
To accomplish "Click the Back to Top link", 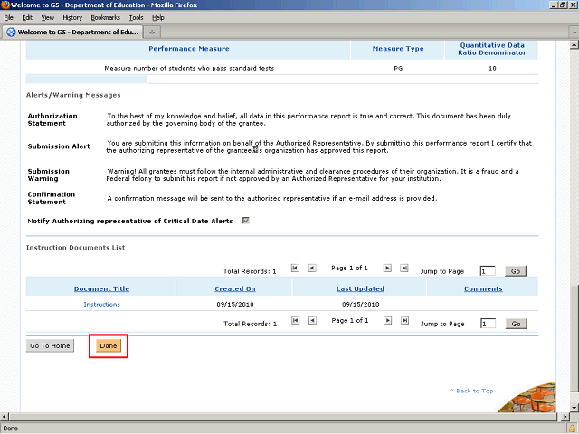I will click(x=471, y=391).
